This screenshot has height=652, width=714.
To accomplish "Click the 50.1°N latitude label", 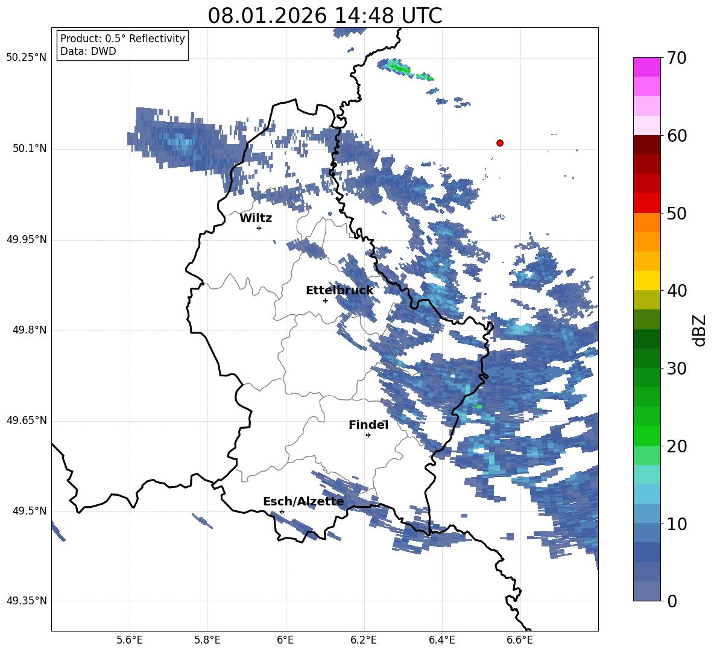I will tap(30, 149).
